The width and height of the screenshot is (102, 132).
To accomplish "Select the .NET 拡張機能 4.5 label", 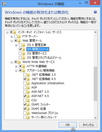I will (43, 79).
